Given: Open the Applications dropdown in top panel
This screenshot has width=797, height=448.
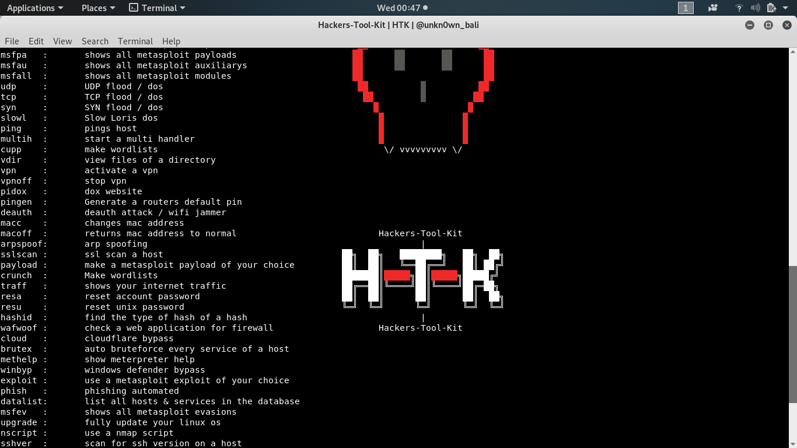Looking at the screenshot, I should pos(35,8).
